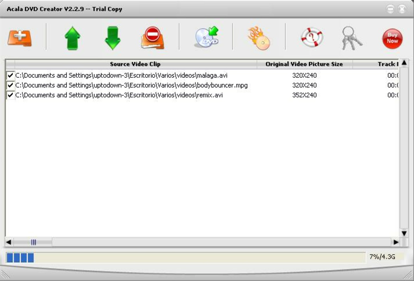
Task: Minimize the Acala DVD Creator window
Action: (390, 9)
